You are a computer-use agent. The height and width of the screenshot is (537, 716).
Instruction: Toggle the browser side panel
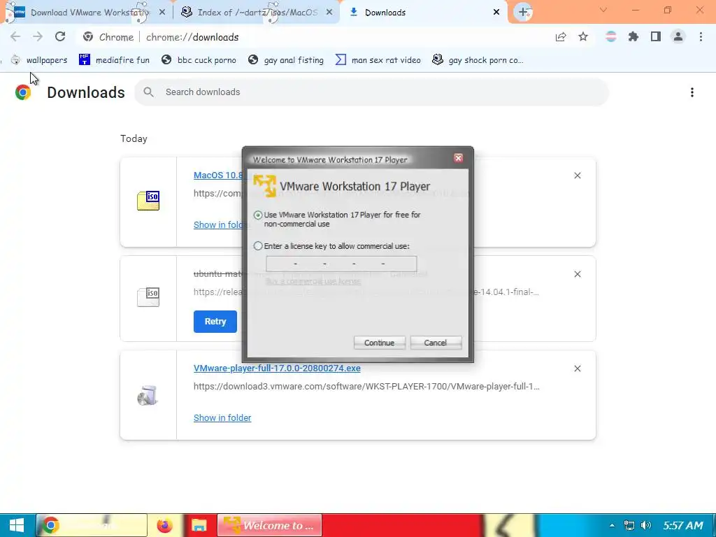[656, 37]
